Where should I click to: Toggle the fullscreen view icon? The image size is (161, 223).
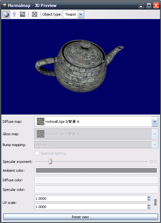[35, 14]
